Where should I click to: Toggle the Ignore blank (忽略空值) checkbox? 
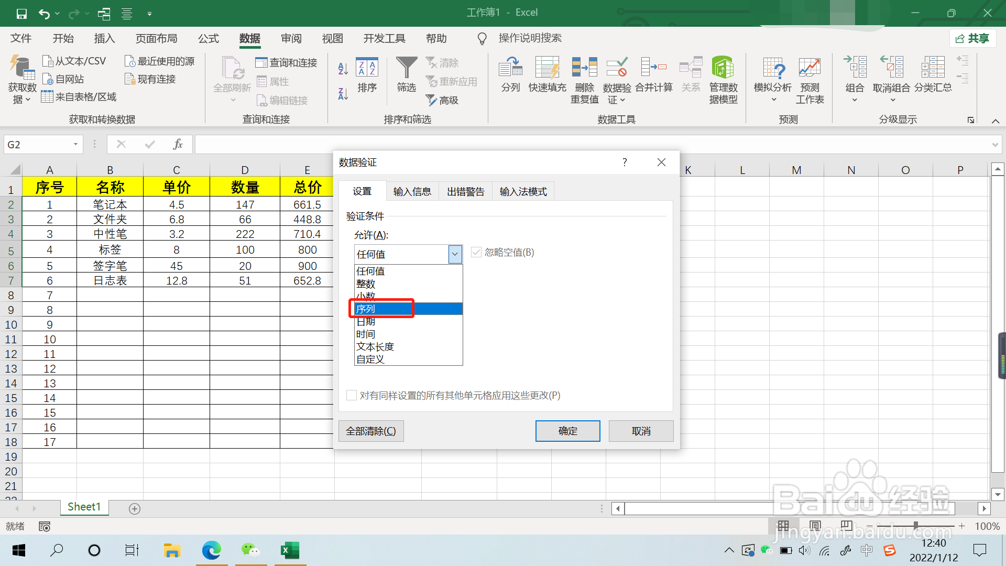tap(476, 253)
